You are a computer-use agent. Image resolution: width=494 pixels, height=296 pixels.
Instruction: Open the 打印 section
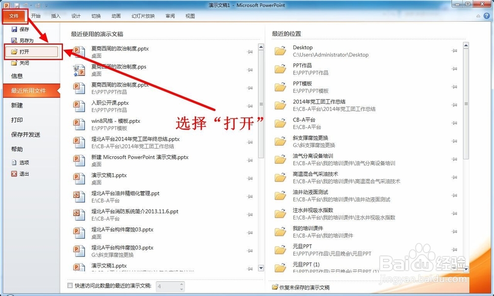point(17,120)
